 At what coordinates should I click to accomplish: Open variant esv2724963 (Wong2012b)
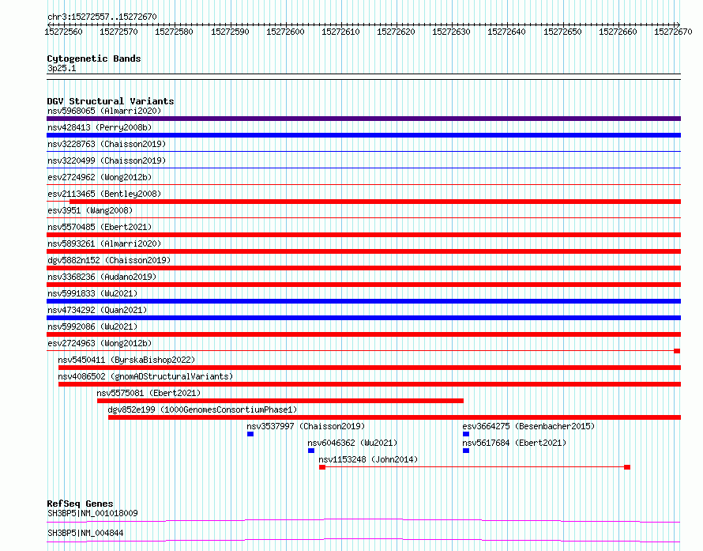(x=100, y=343)
